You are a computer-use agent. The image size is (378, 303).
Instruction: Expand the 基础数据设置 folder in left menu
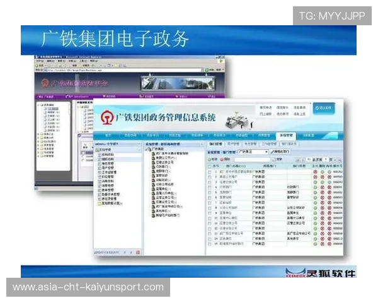click(110, 203)
